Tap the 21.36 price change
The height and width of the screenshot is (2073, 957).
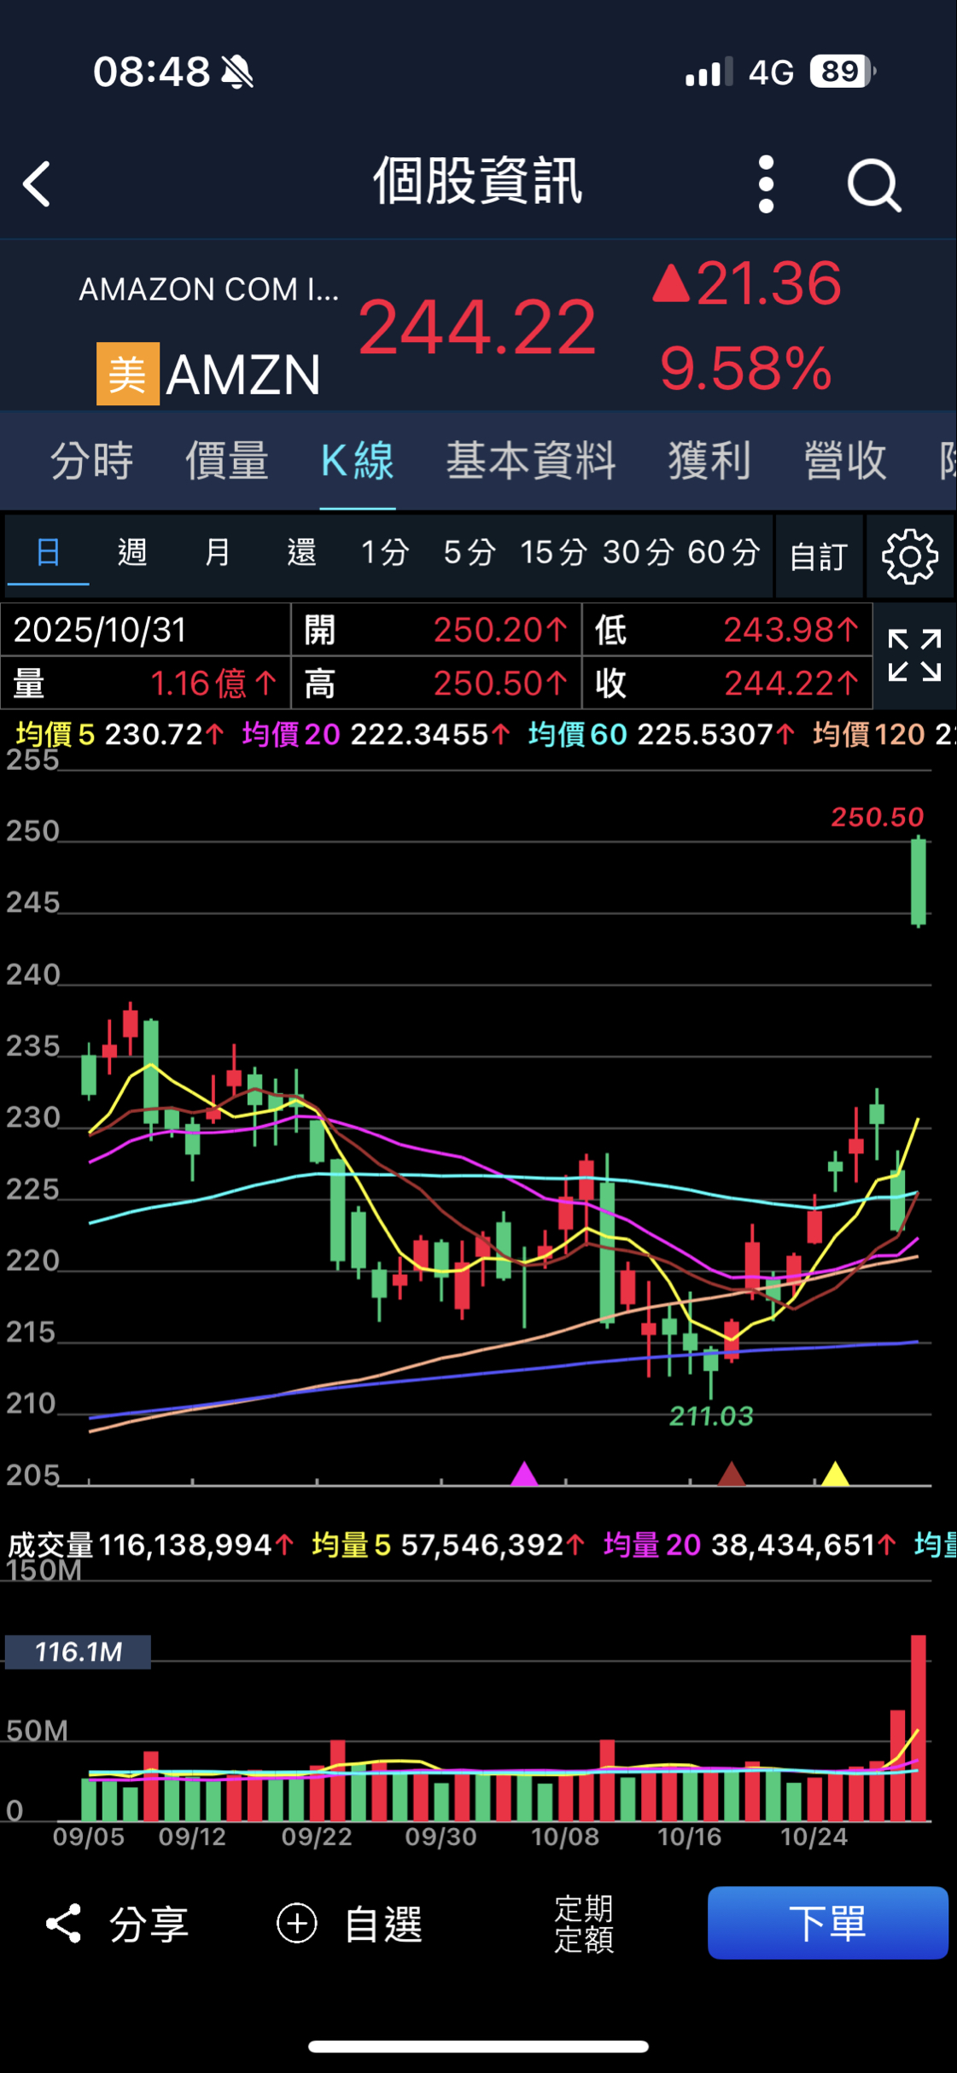[748, 283]
